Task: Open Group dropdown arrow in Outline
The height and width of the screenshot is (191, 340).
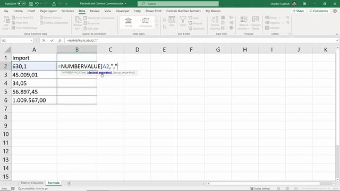Action: (280, 18)
